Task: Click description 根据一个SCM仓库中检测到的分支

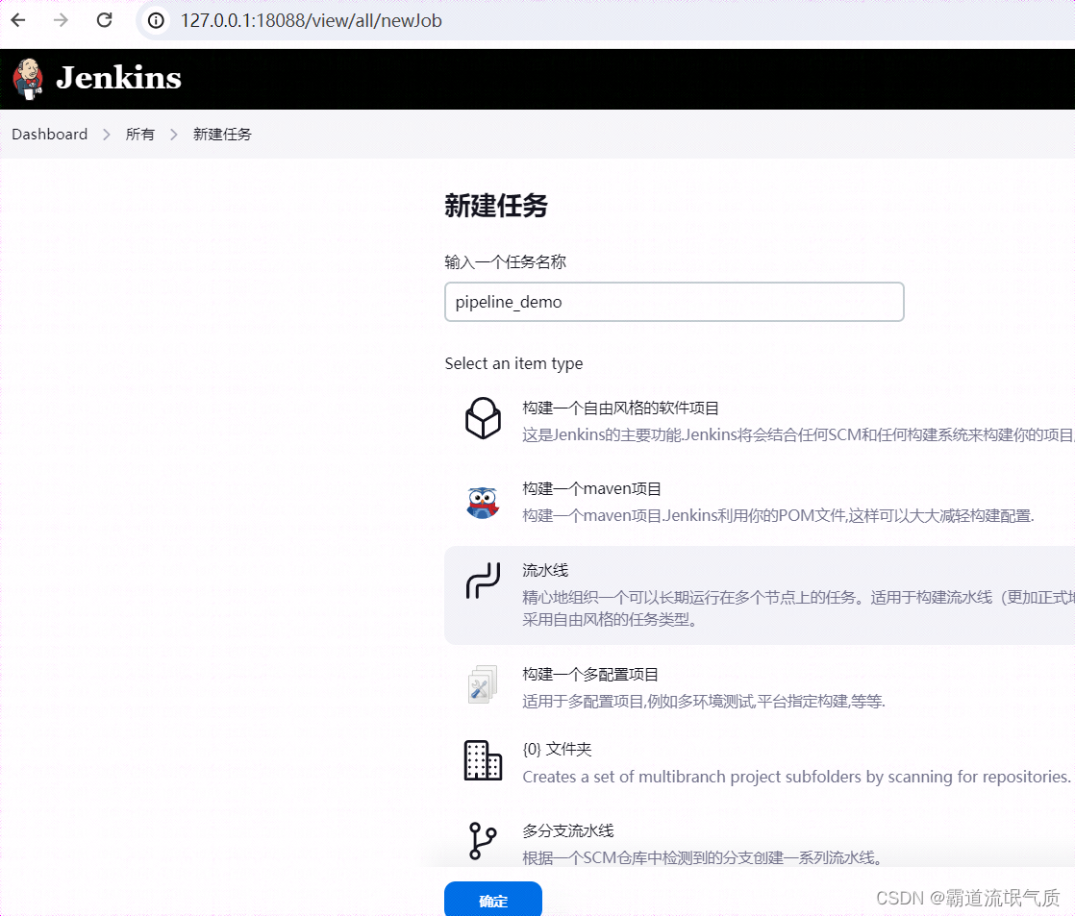Action: (x=703, y=857)
